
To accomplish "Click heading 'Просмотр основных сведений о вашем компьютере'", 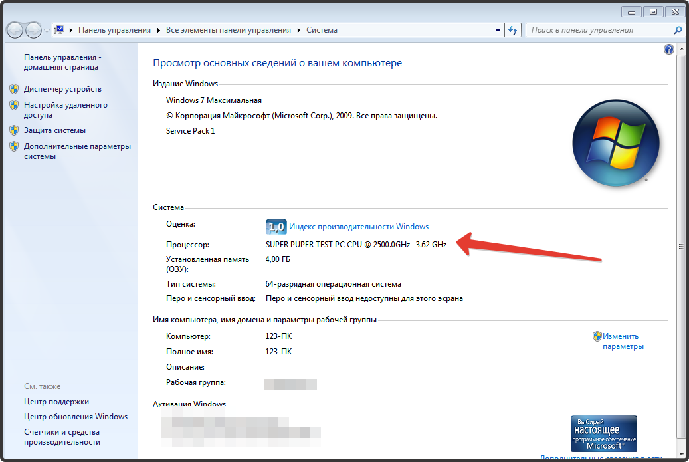I will click(277, 63).
